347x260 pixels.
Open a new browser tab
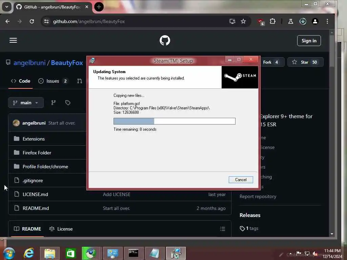click(99, 7)
